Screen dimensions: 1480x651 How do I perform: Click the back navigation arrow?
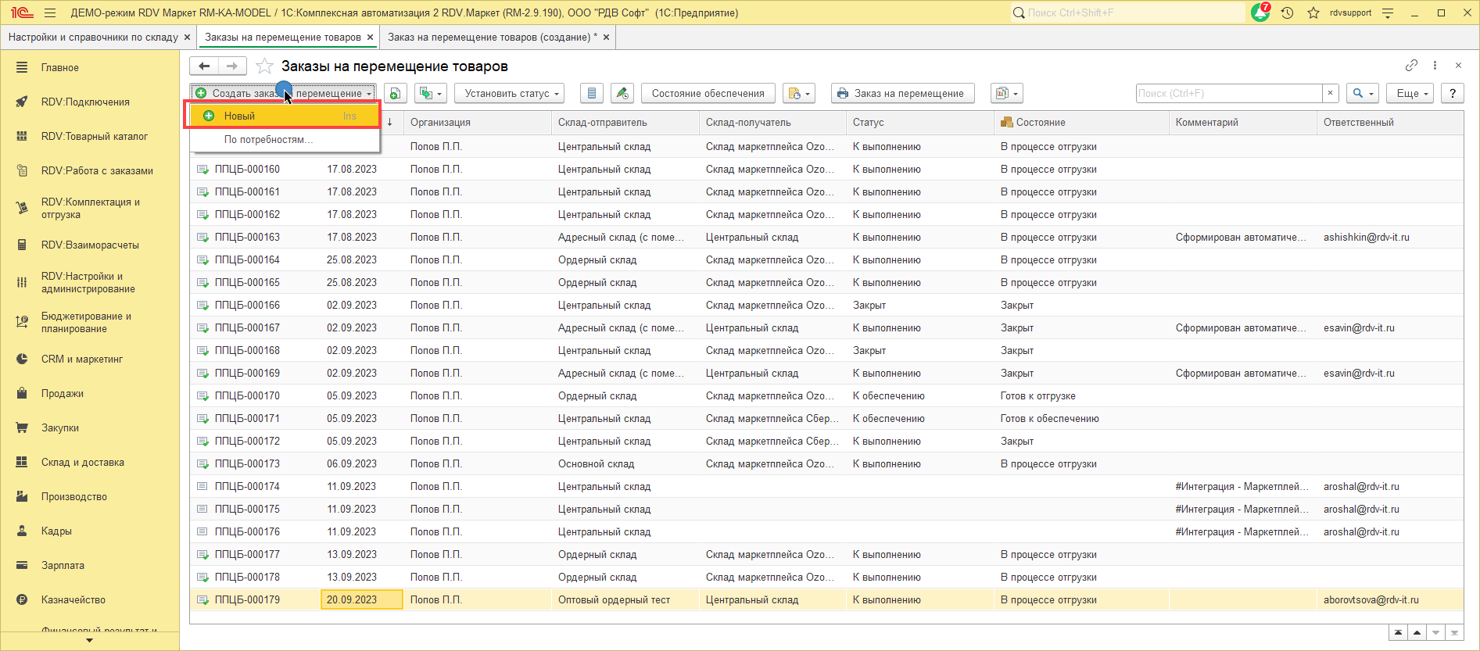coord(204,66)
